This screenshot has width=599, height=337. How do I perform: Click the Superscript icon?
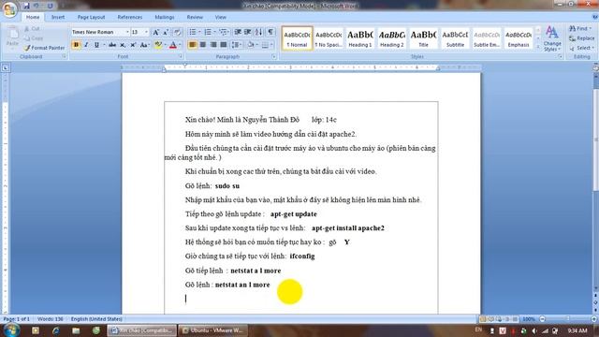coord(133,45)
